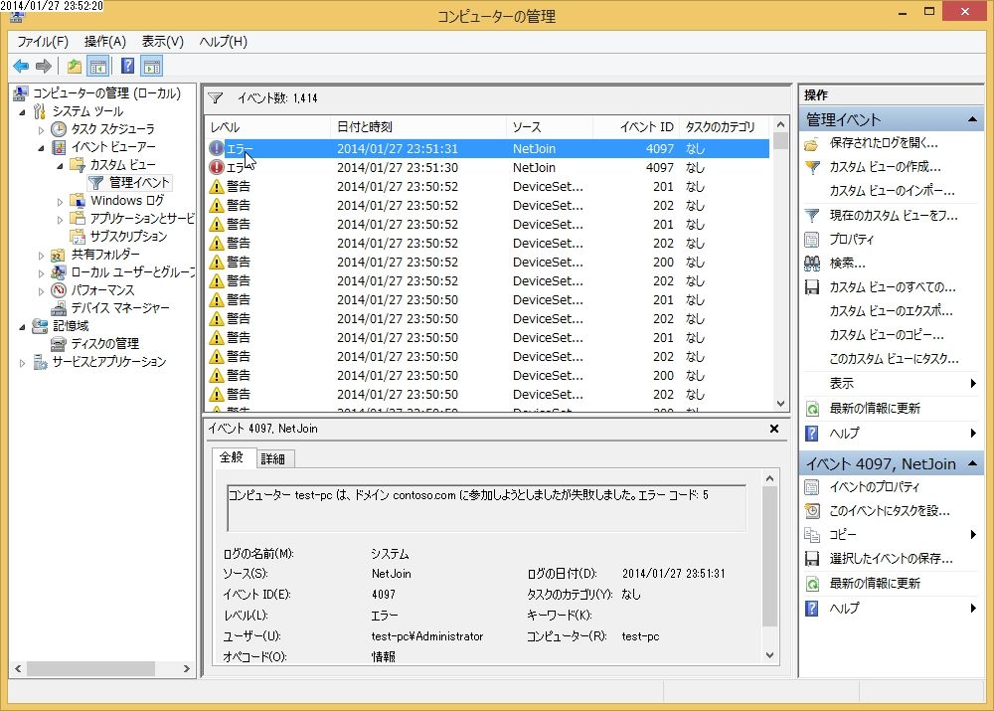Click the Forward arrow toolbar icon
Screen dimensions: 994x711
(44, 66)
